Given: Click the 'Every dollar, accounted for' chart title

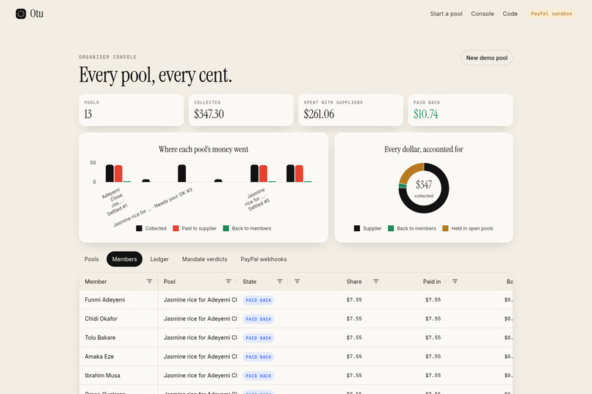Looking at the screenshot, I should [424, 149].
